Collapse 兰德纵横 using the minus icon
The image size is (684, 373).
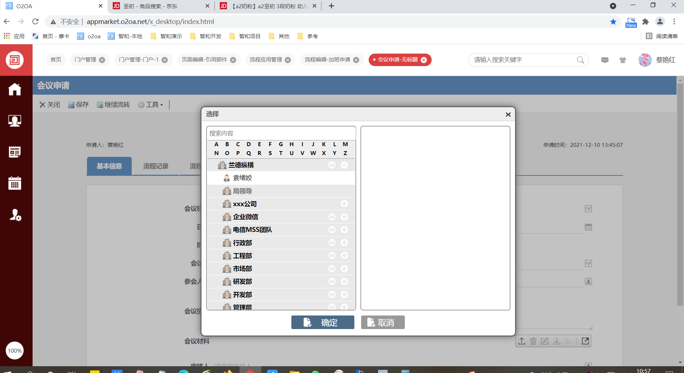344,165
